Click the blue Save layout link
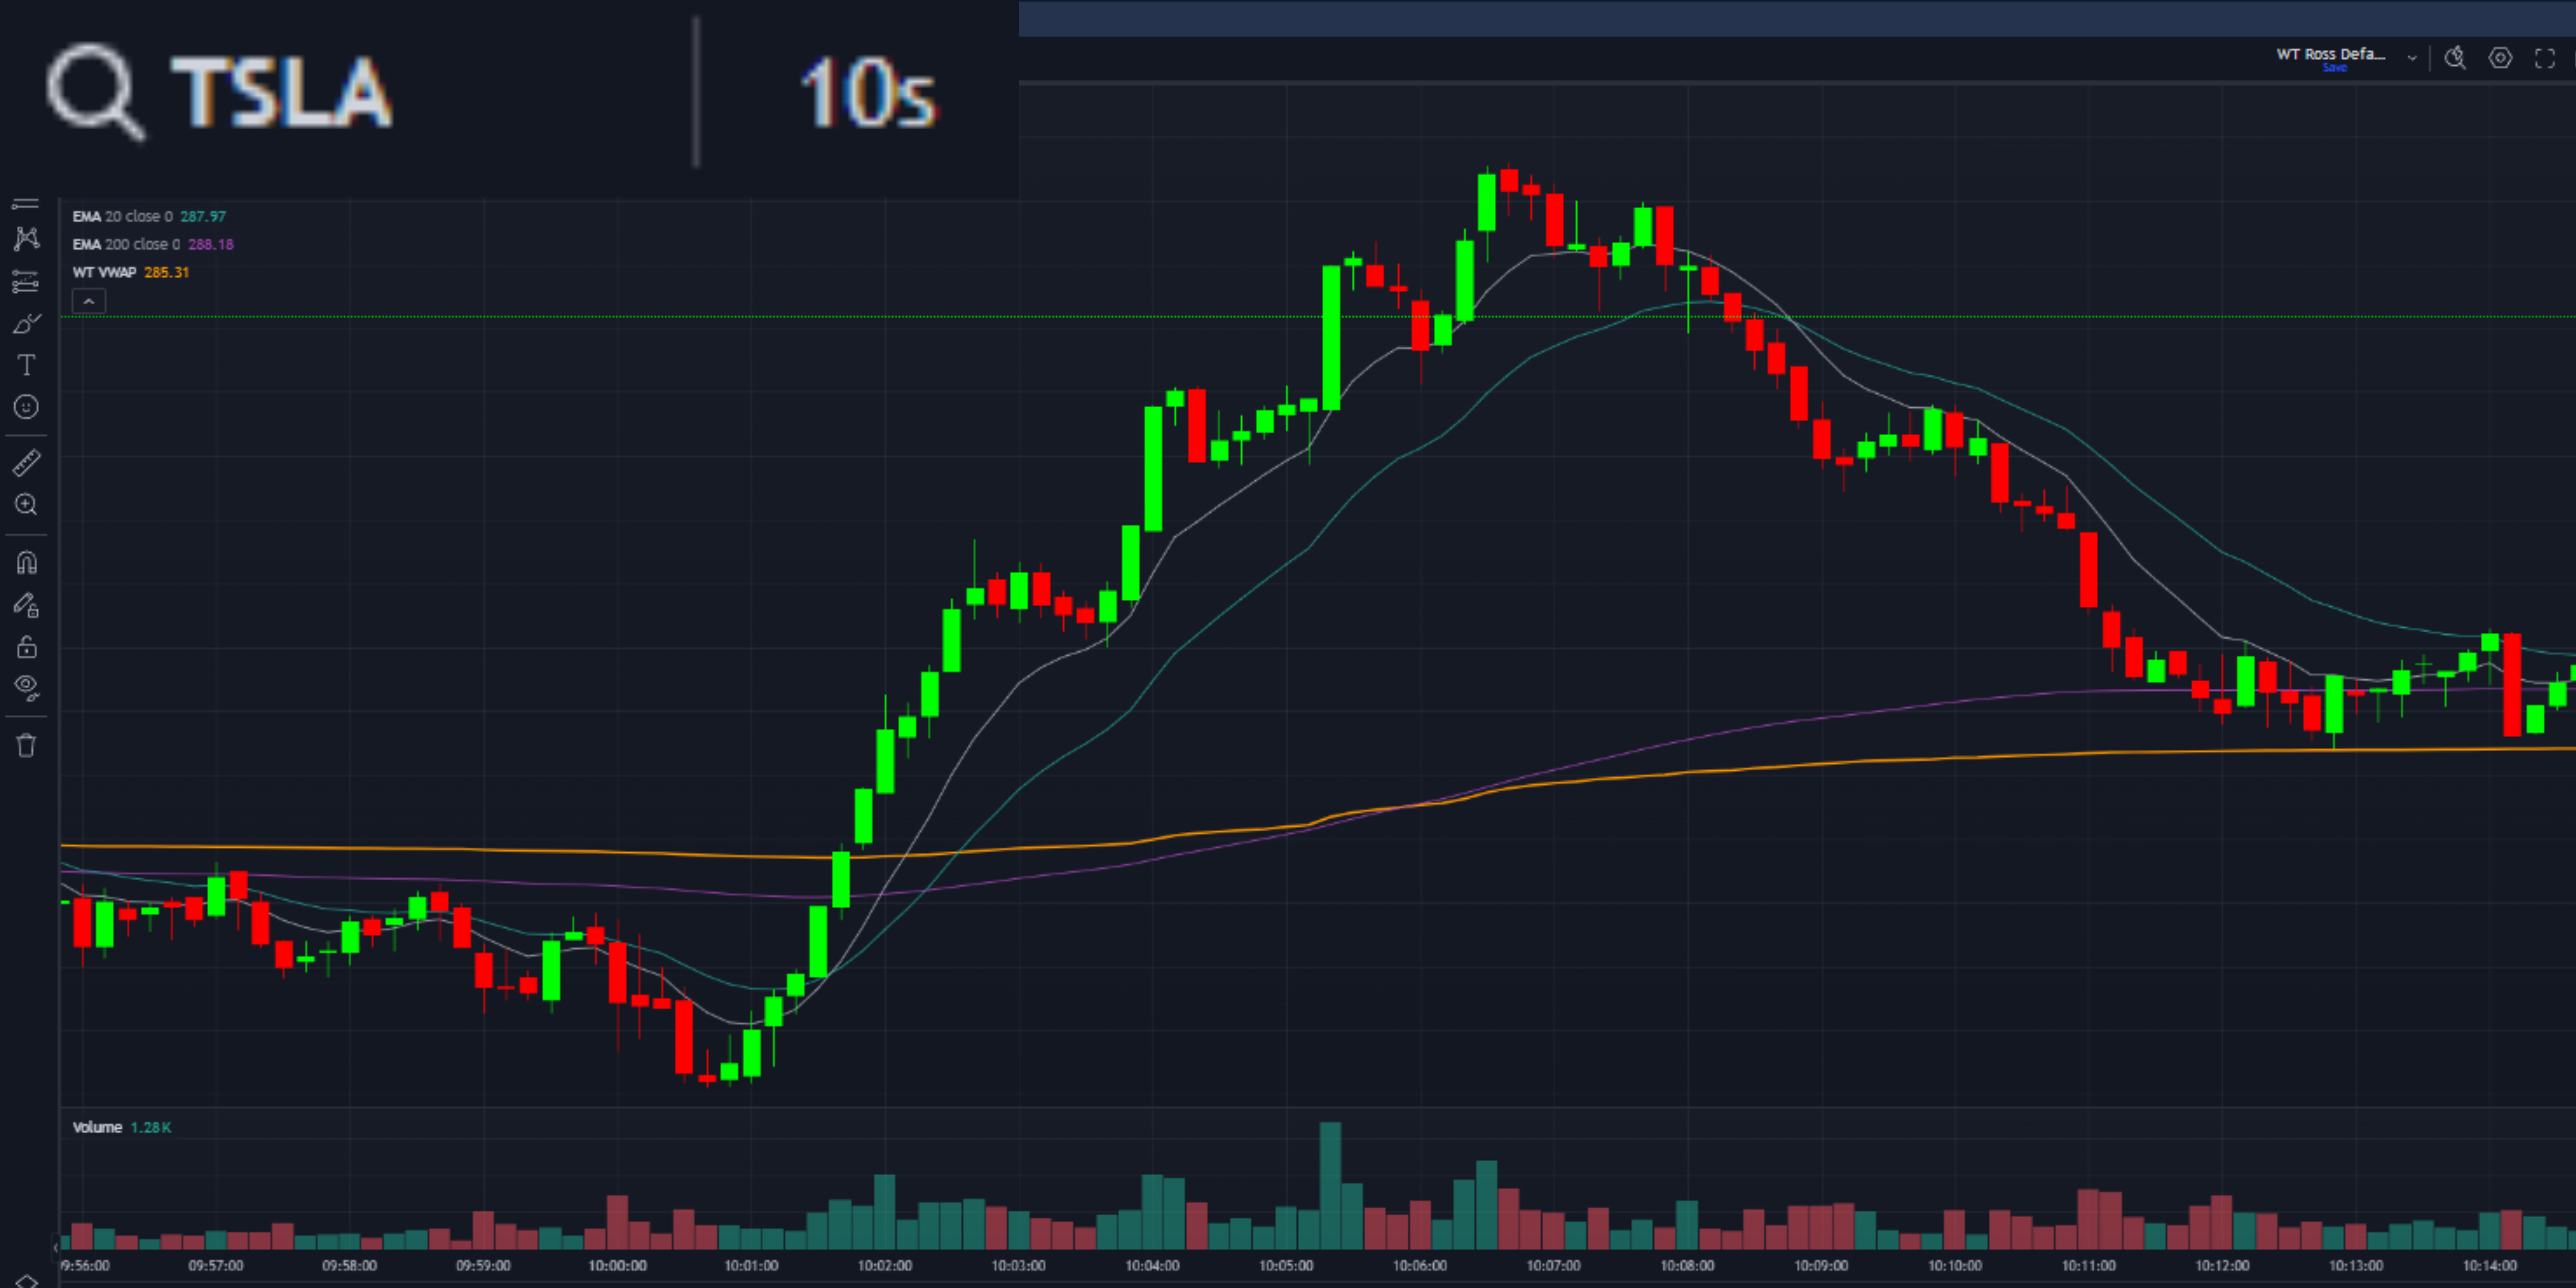 point(2335,68)
